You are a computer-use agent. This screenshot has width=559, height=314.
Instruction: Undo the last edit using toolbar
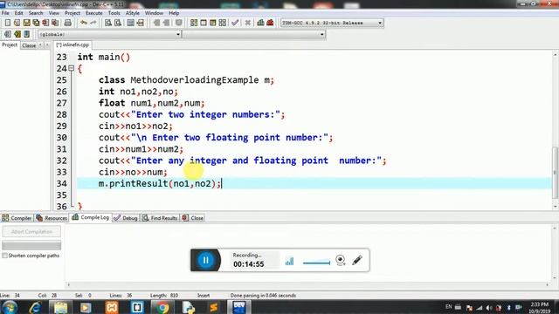84,23
